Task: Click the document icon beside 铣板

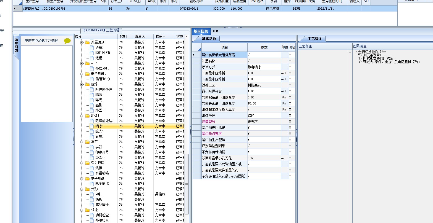Action: click(92, 200)
